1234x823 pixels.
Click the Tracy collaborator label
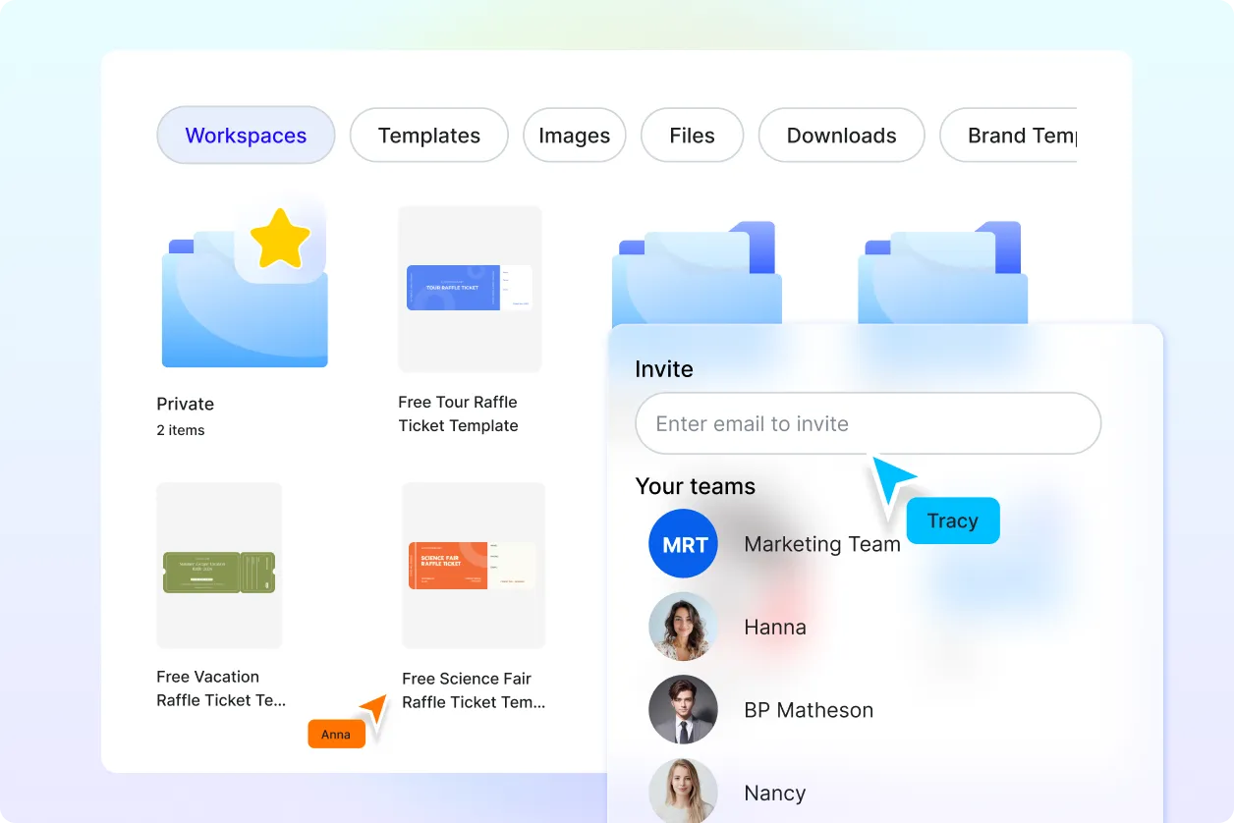(x=952, y=521)
